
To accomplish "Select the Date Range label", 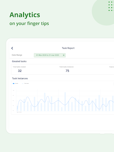I will 17,55.
